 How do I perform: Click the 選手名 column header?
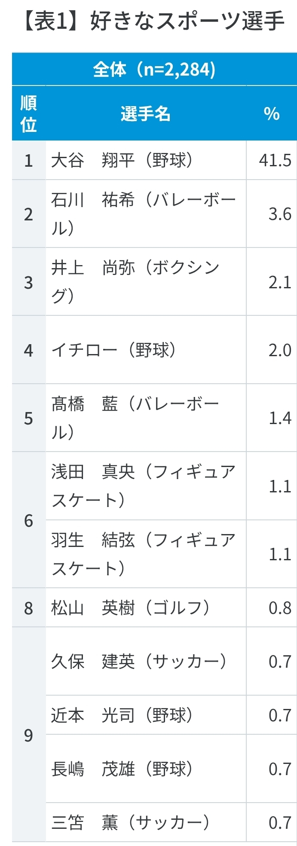click(146, 114)
